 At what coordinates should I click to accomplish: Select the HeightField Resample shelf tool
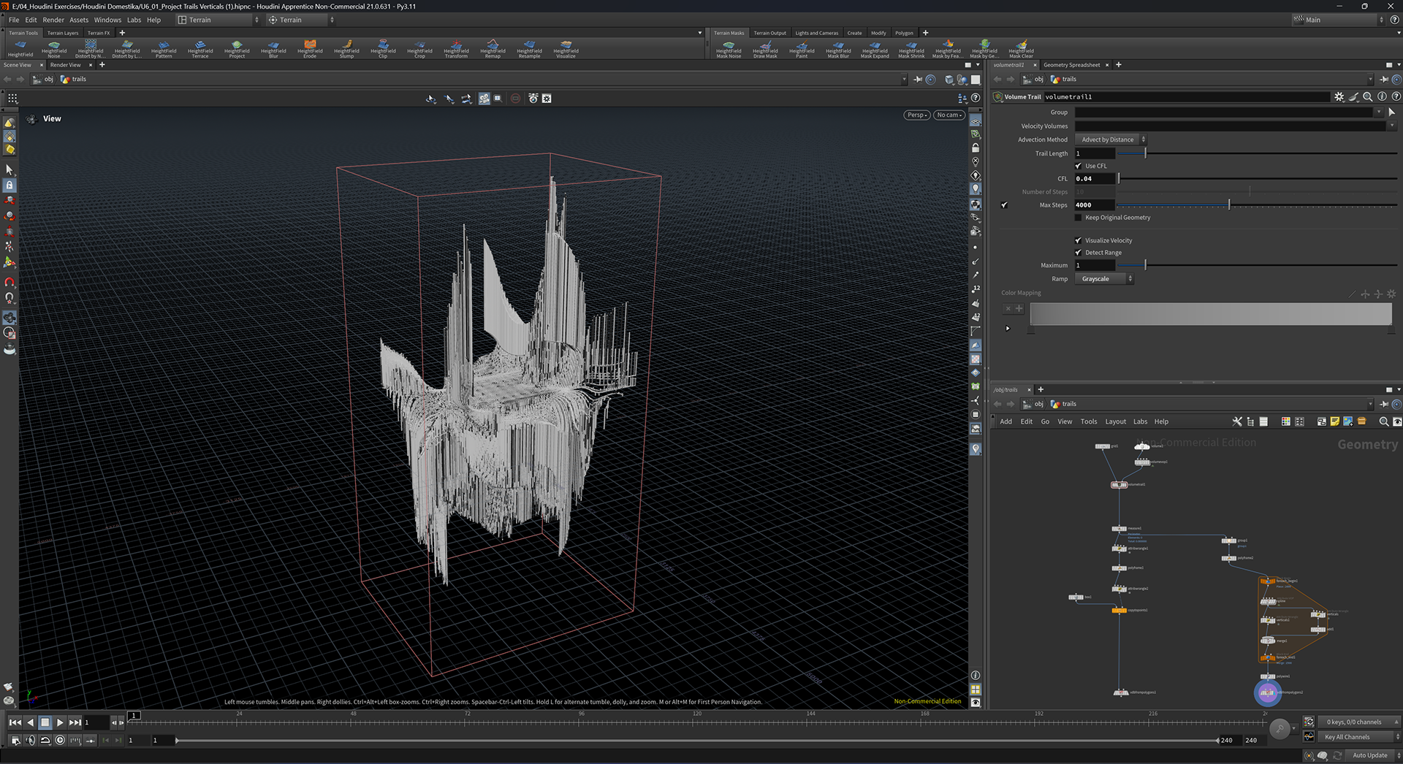(x=529, y=49)
